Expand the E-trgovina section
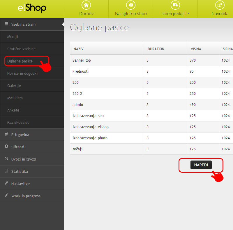Screen dimensions: 233x230 click(32, 135)
